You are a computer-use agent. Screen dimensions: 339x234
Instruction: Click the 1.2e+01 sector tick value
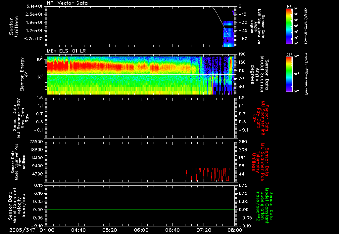(34, 31)
